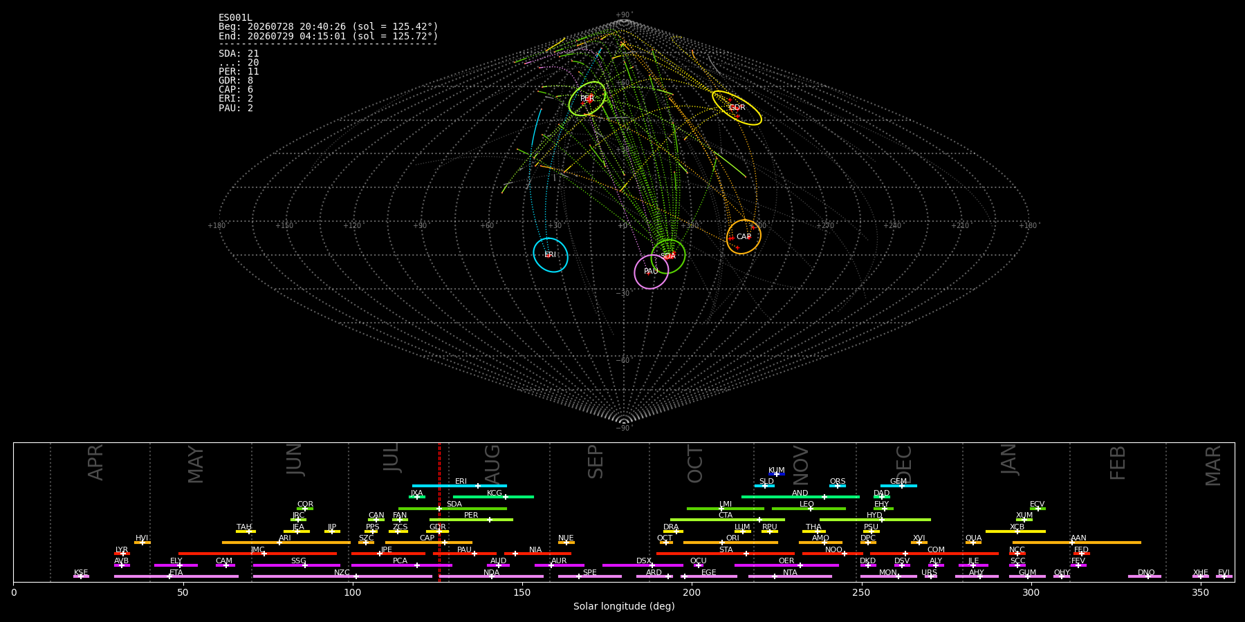Click the ES001L station title
1245x622 pixels.
tap(235, 17)
